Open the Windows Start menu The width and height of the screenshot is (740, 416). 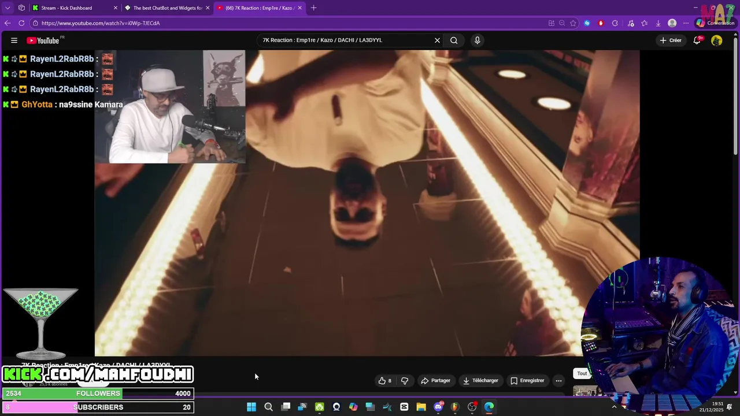[x=251, y=407]
